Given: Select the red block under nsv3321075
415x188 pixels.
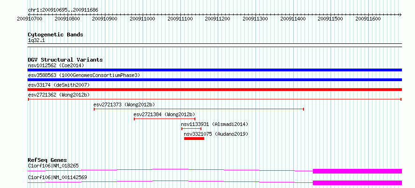Looking at the screenshot, I should click(x=194, y=139).
